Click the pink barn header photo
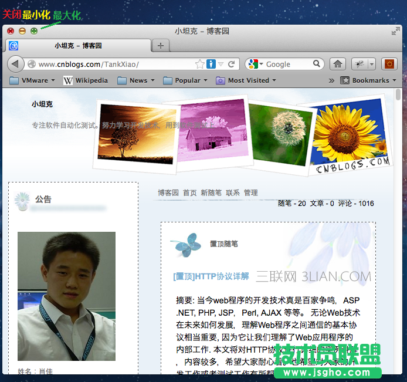 click(213, 130)
